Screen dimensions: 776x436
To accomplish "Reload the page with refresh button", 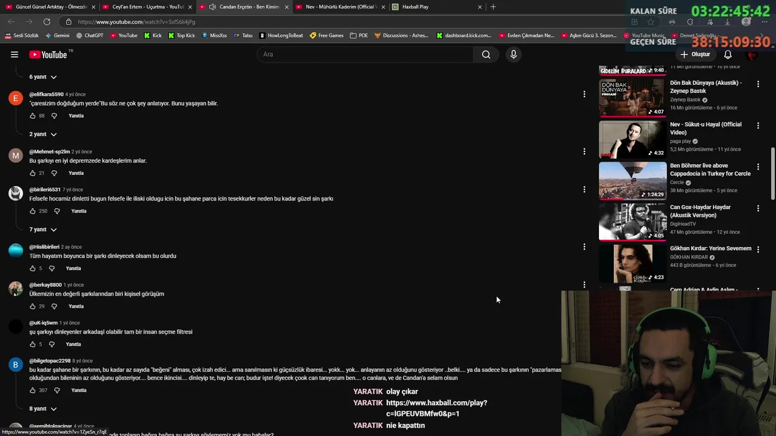I will [x=47, y=22].
